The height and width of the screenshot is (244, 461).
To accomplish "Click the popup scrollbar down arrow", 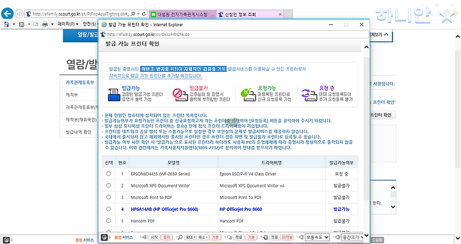I will tap(366, 235).
